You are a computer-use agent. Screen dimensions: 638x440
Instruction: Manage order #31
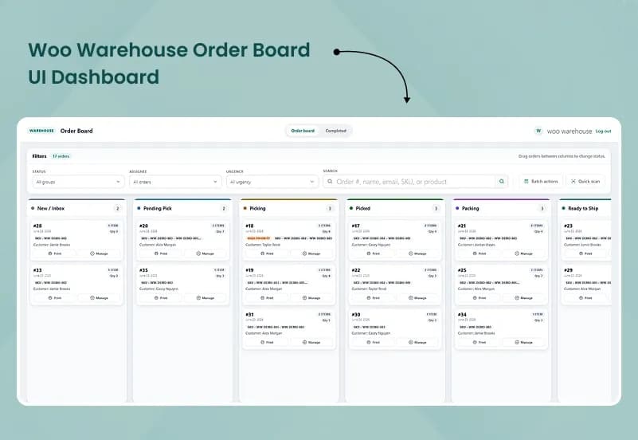pos(311,342)
